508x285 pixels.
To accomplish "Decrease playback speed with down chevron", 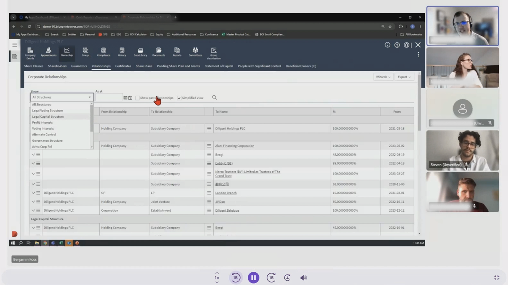I will (217, 282).
